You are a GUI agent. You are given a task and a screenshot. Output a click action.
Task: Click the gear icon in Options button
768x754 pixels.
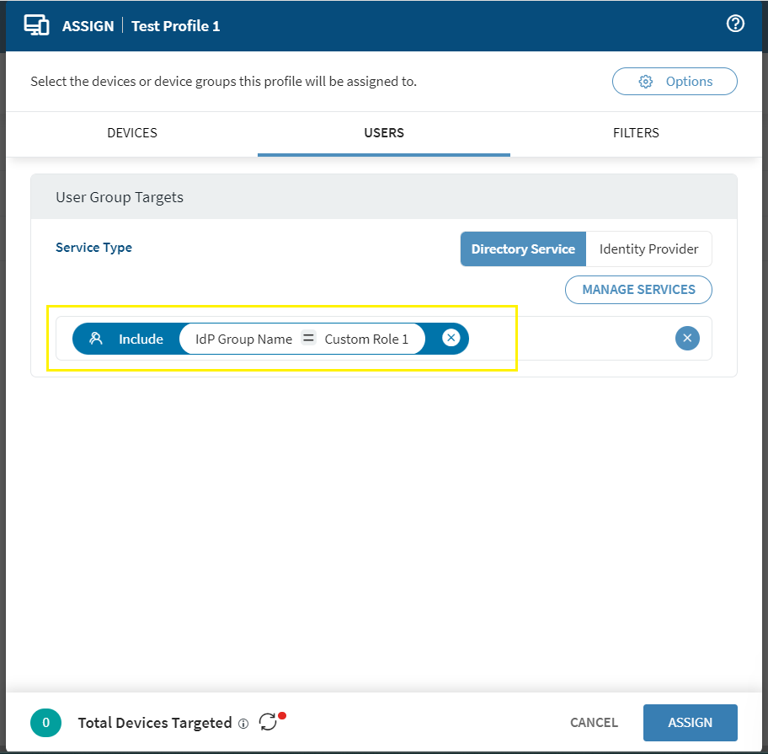(646, 82)
